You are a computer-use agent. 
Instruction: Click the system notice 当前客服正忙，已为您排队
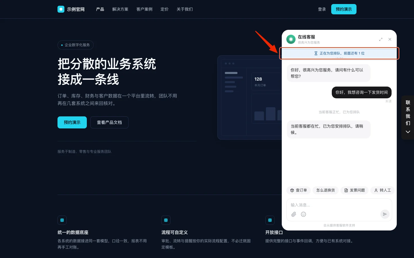339,112
